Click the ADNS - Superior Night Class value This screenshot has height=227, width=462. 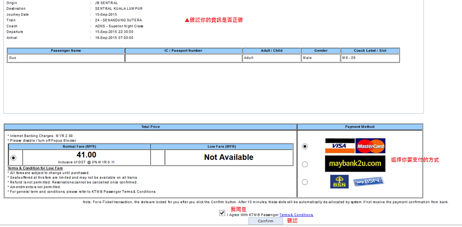point(119,26)
